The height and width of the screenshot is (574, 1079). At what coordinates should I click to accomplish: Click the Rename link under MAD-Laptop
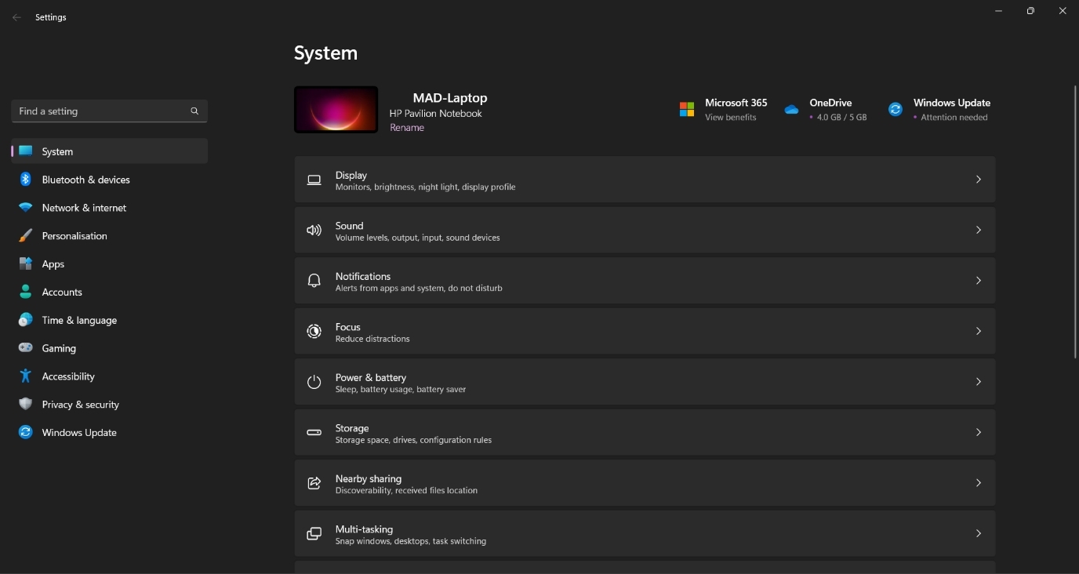[407, 127]
